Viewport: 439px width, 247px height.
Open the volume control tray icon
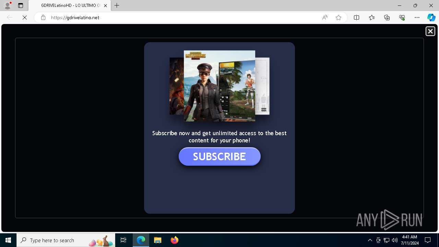395,240
